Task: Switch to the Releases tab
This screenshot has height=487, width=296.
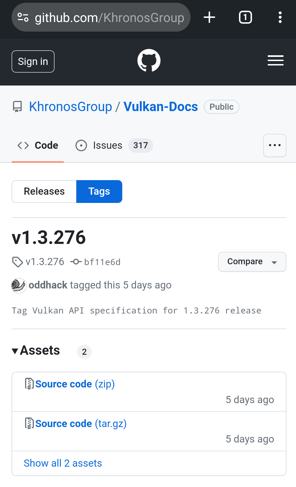Action: (x=44, y=191)
